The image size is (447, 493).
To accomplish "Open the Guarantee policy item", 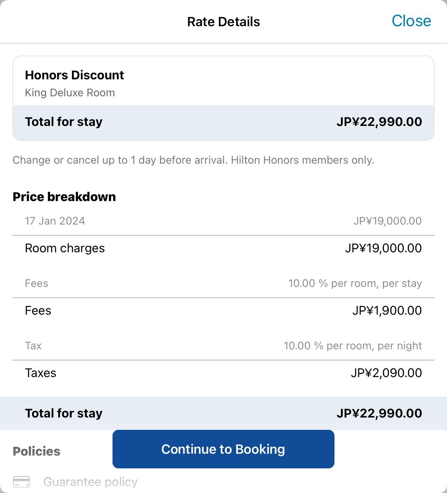I will (x=90, y=482).
